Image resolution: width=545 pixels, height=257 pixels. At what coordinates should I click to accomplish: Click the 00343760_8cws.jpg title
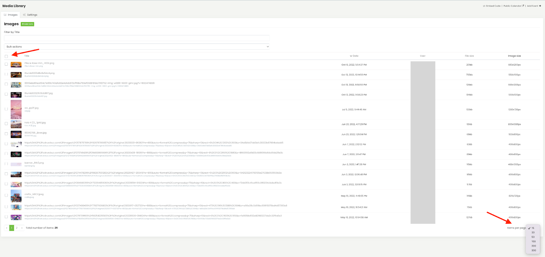pos(35,133)
